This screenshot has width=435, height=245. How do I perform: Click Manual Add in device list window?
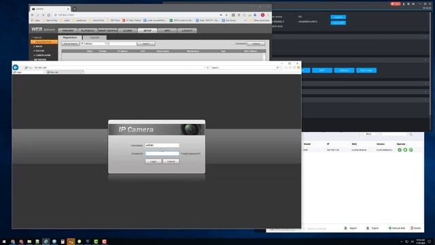(397, 228)
